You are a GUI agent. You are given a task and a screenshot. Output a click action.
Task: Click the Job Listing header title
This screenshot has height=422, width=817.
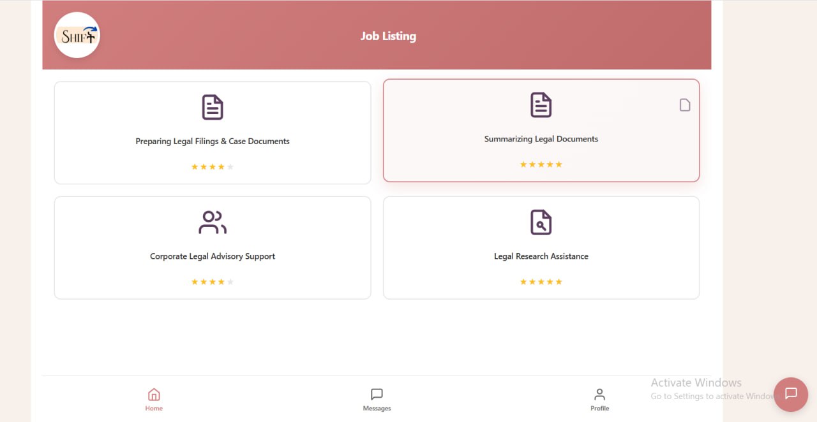[x=388, y=36]
